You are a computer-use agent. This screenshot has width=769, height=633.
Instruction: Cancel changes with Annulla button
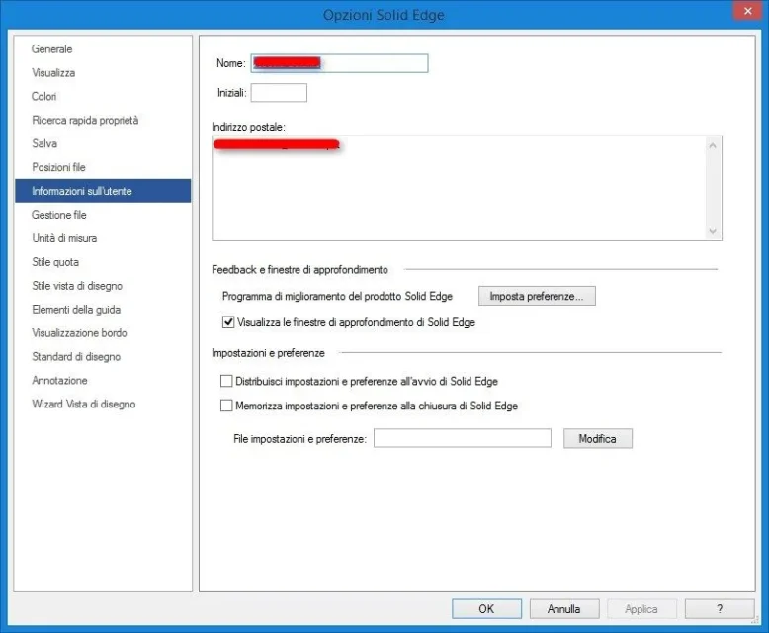564,609
